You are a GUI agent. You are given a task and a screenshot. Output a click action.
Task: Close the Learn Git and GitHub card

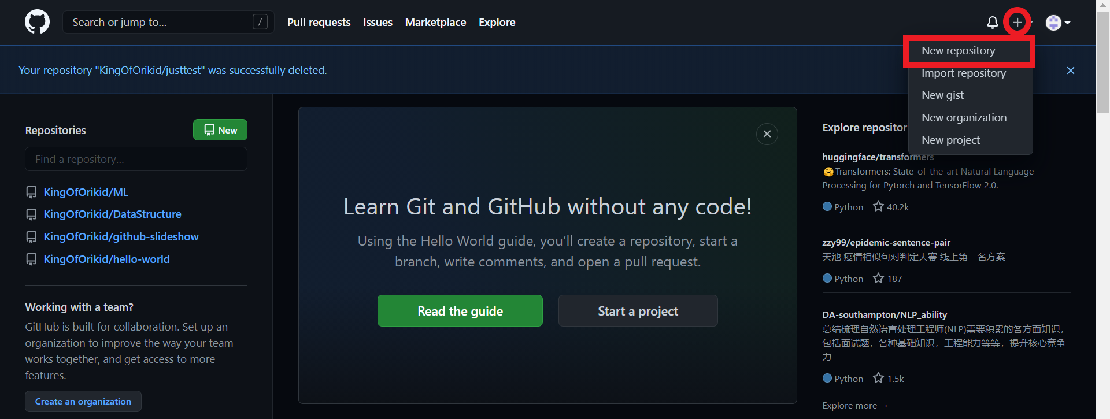(x=767, y=134)
